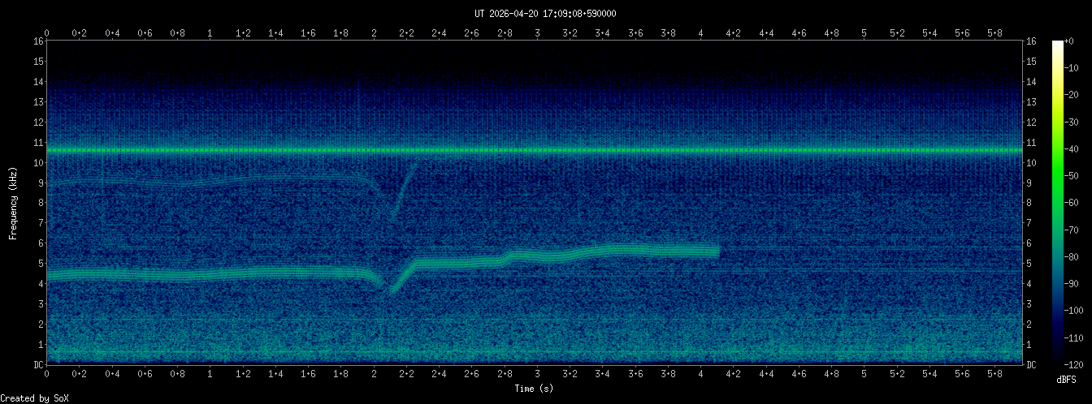This screenshot has width=1092, height=404.
Task: Click the 11 kHz label on the right axis
Action: coord(1031,143)
